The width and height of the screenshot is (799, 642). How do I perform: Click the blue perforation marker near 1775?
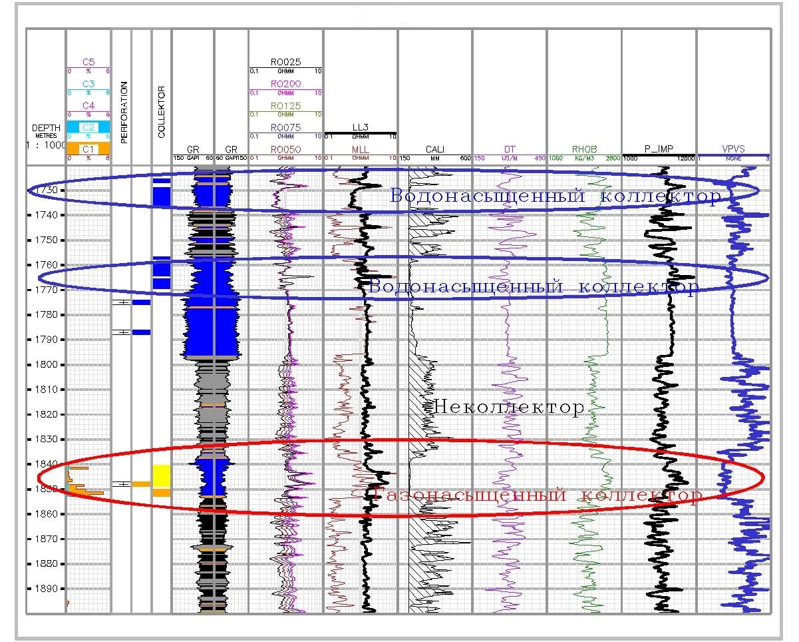(141, 302)
